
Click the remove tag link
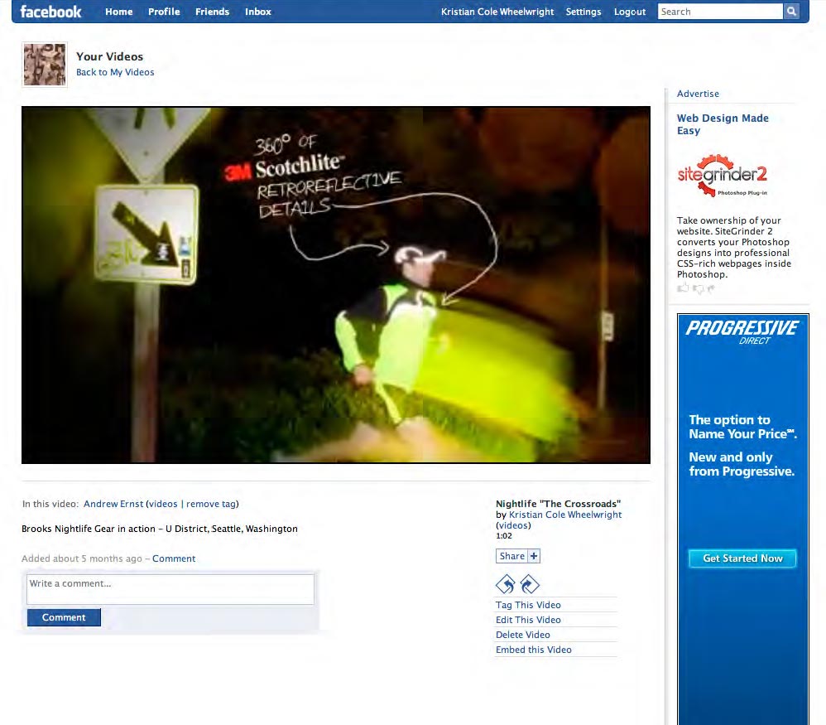coord(210,504)
